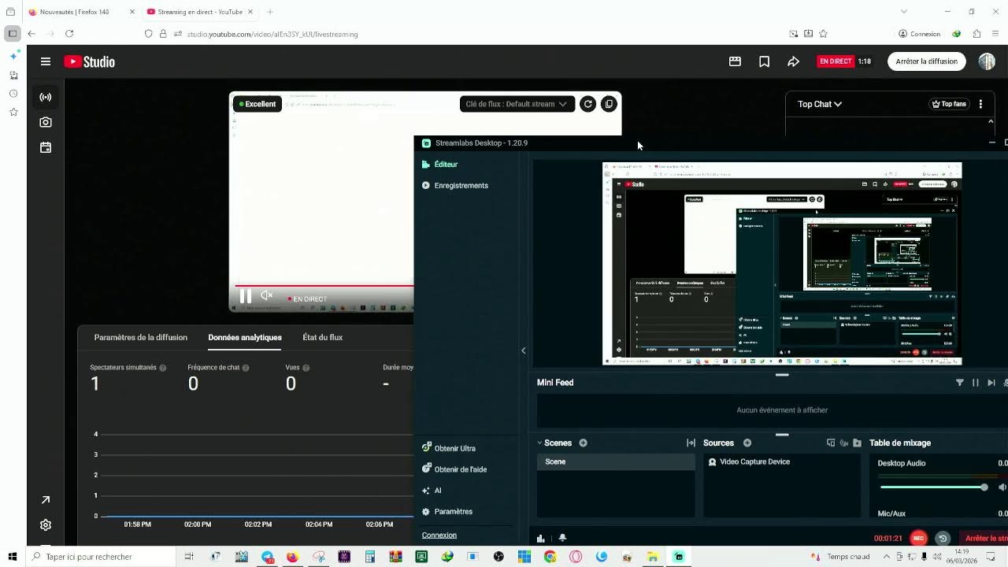The height and width of the screenshot is (567, 1008).
Task: Add a new scene with plus icon
Action: coord(584,443)
